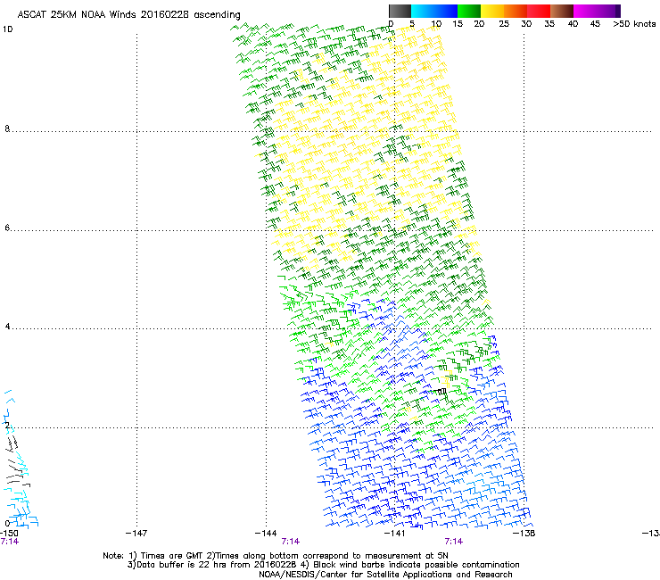Click the longitude '-150' axis label
Screen dimensions: 660x580
pos(9,534)
